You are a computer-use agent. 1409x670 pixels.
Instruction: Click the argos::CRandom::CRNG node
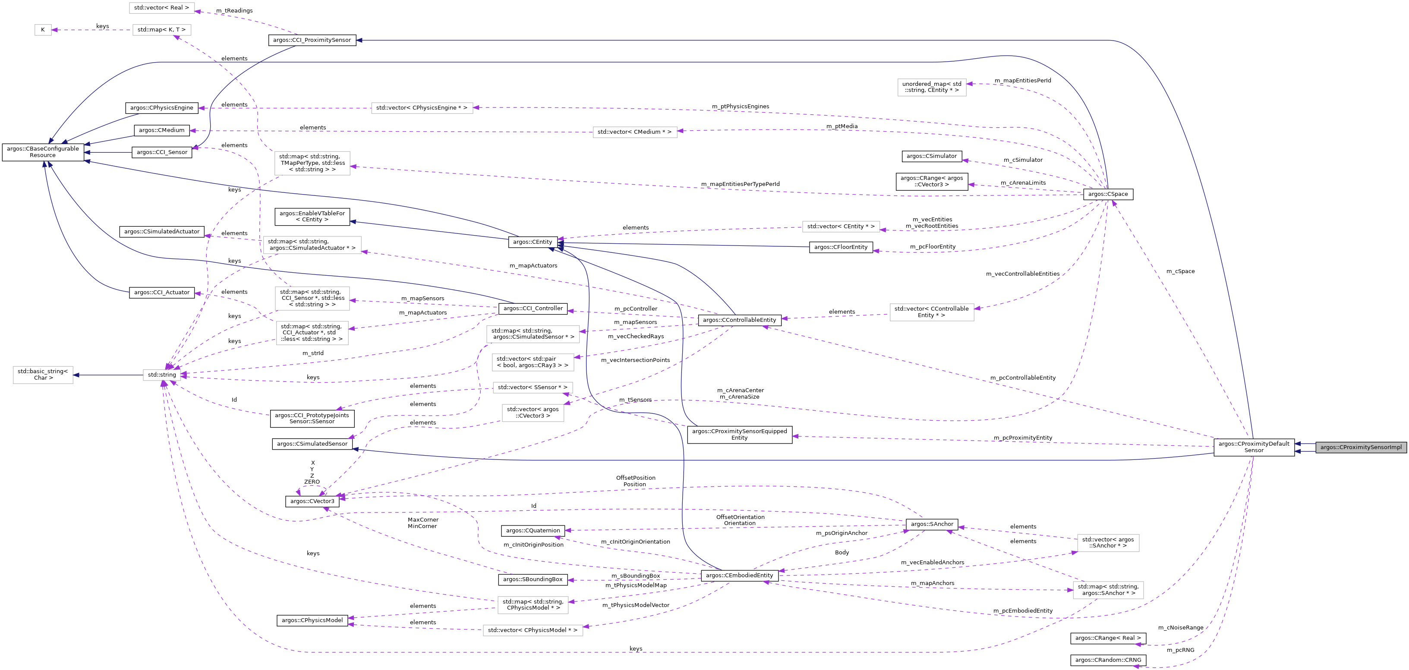1108,660
